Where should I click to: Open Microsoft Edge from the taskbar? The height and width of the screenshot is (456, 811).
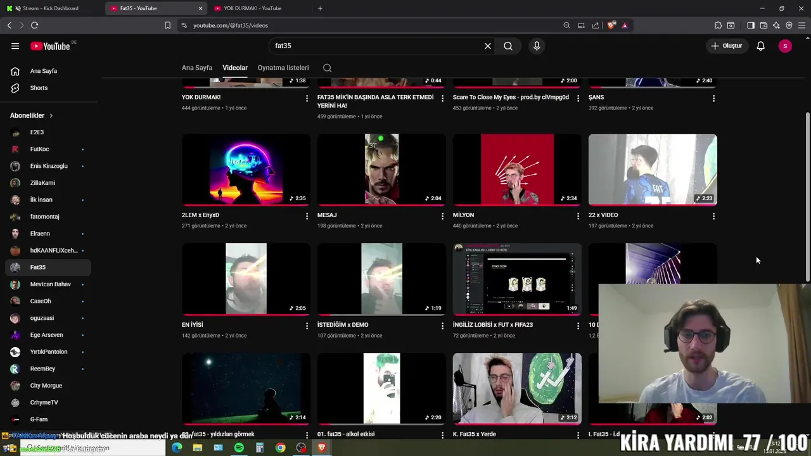(177, 448)
